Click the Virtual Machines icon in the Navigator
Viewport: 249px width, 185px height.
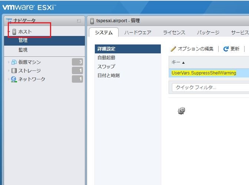[x=14, y=62]
